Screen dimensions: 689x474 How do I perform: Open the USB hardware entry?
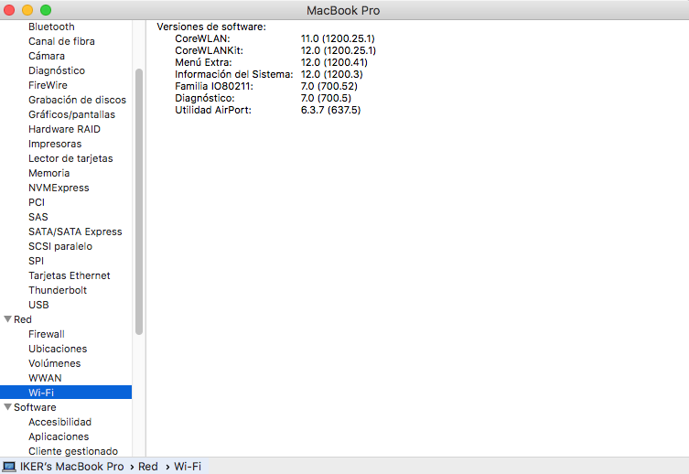pos(38,305)
